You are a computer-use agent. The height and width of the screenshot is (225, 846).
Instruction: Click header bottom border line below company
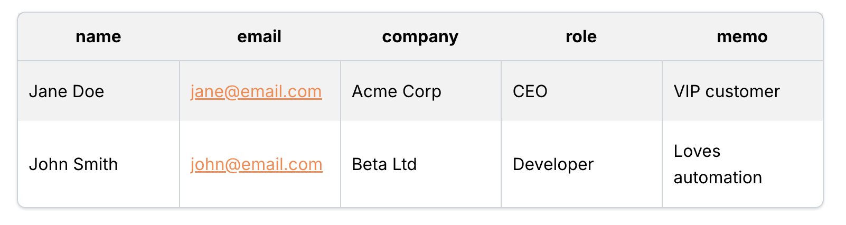(421, 61)
